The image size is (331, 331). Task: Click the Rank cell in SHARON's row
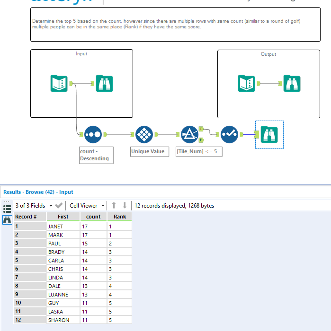point(120,320)
